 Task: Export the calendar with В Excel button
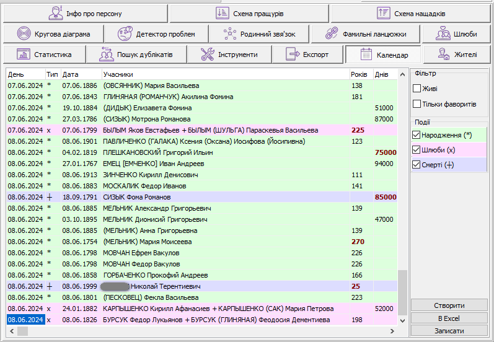click(449, 318)
